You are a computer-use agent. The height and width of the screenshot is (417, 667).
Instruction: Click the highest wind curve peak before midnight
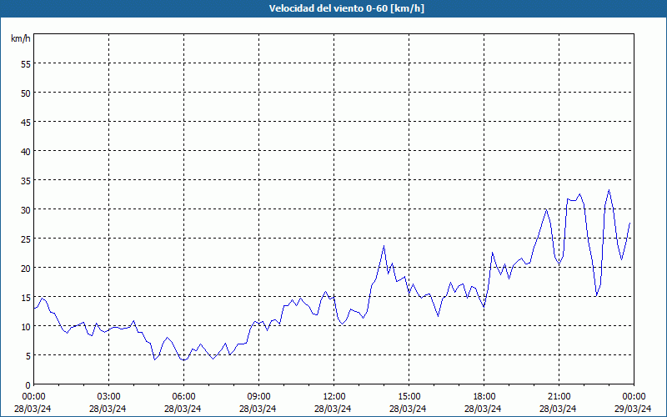(609, 190)
